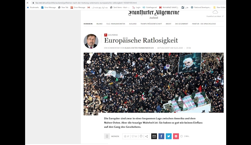Open author Klaus-Dieter Frankenberger's page
This screenshot has width=251, height=145.
point(139,48)
